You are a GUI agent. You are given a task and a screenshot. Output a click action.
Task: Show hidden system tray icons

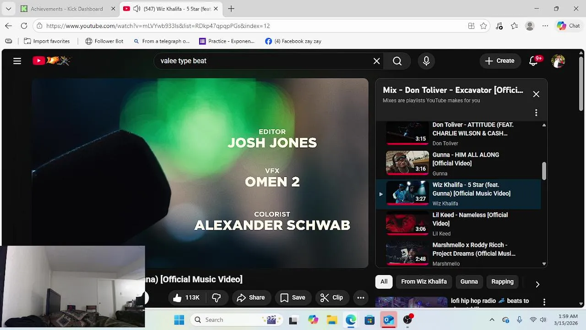tap(492, 320)
